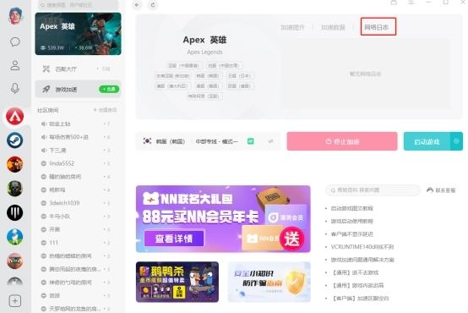The height and width of the screenshot is (313, 468).
Task: Add a new game with plus icon
Action: 15,301
